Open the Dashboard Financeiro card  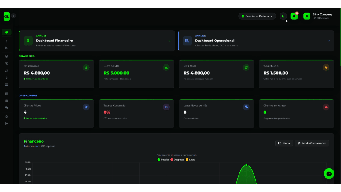coord(97,41)
